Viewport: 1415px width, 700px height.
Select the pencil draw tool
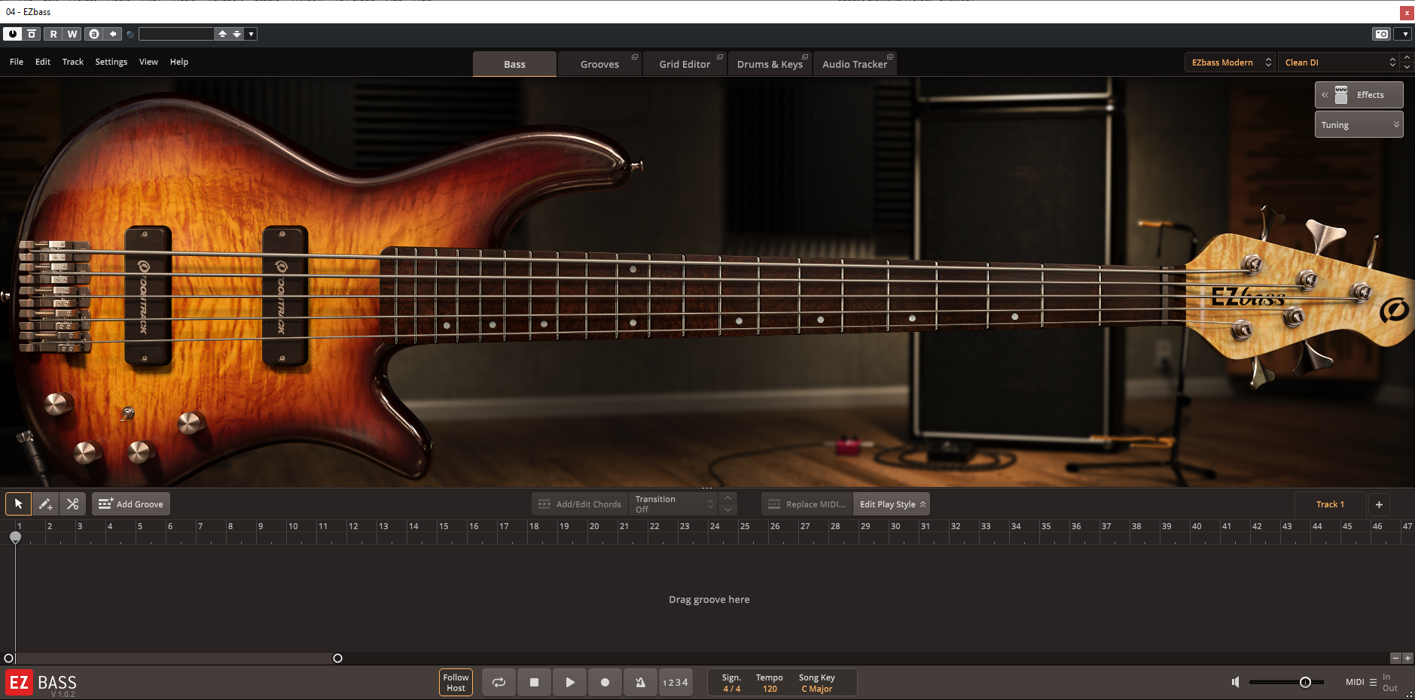(x=45, y=504)
